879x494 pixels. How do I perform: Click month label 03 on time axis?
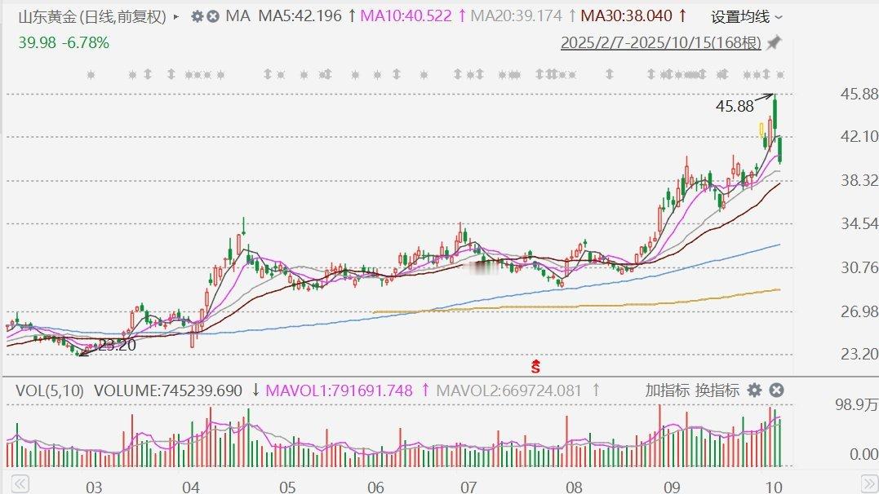click(x=94, y=486)
